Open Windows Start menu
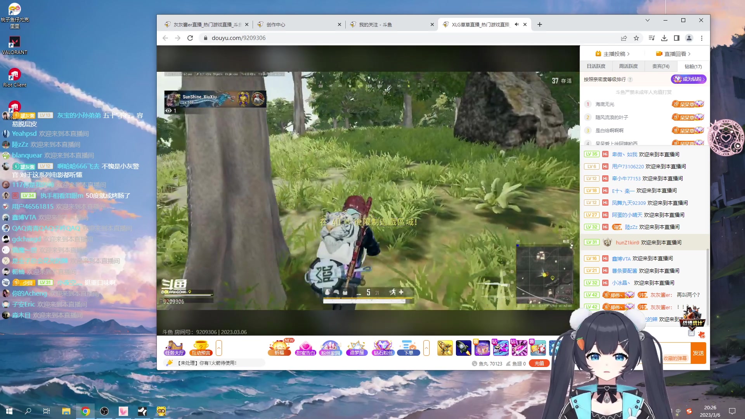The width and height of the screenshot is (745, 419). [9, 411]
